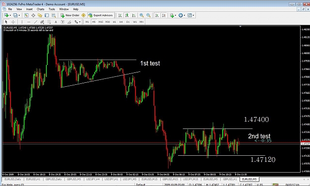Select the Trendline drawing tool
Screen dimensions: 310x186
pyautogui.click(x=35, y=22)
